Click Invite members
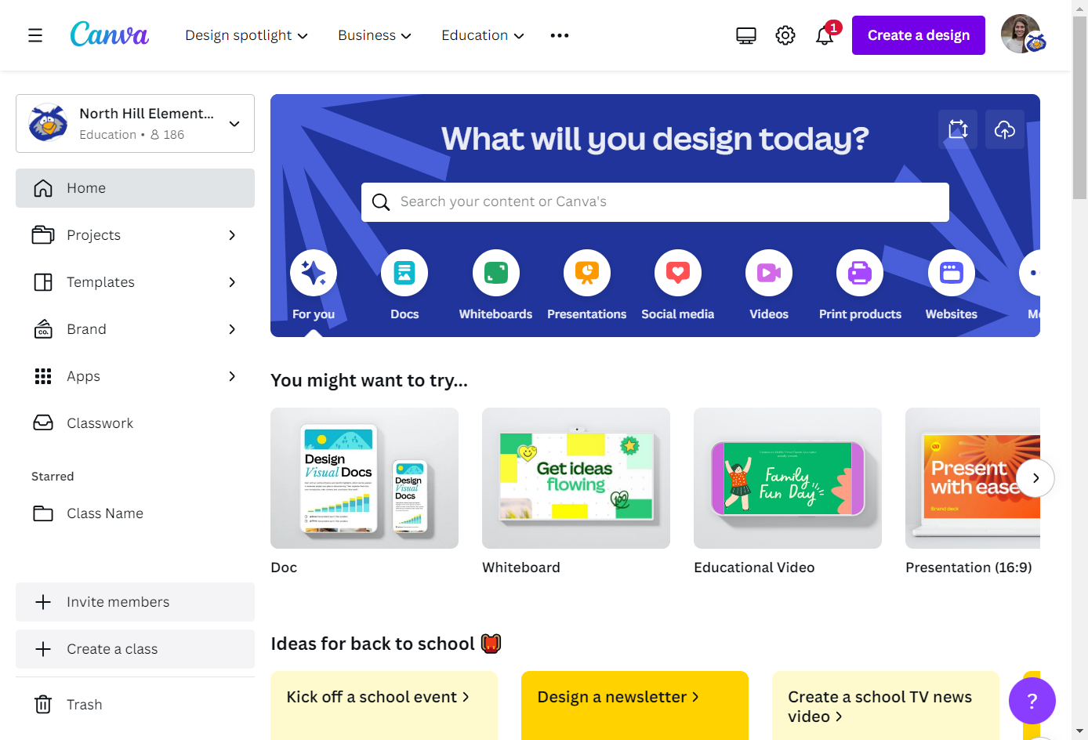This screenshot has height=740, width=1088. [135, 602]
